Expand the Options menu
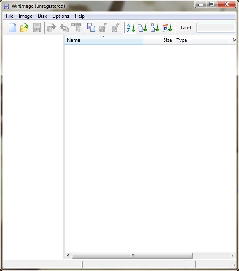Image resolution: width=239 pixels, height=271 pixels. pyautogui.click(x=61, y=16)
